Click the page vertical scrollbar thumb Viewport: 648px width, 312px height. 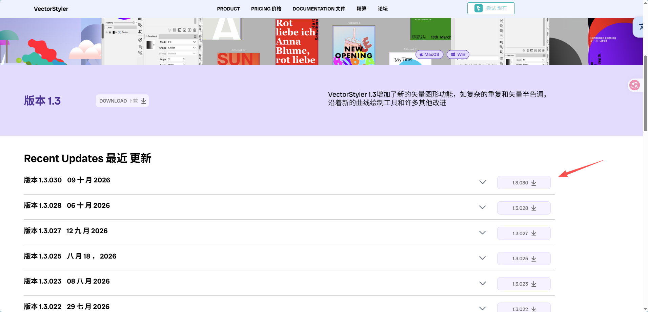point(645,93)
